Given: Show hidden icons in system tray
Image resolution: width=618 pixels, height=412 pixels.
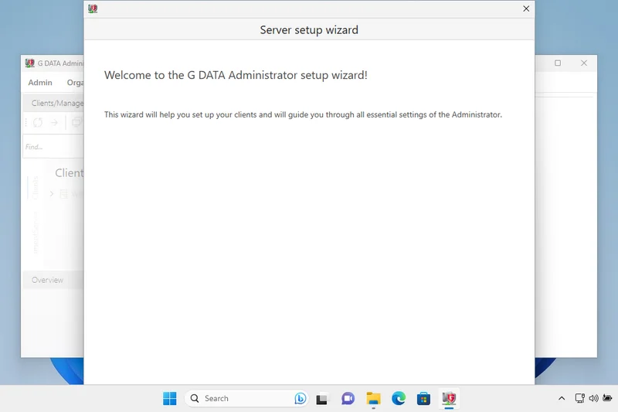Looking at the screenshot, I should point(562,399).
